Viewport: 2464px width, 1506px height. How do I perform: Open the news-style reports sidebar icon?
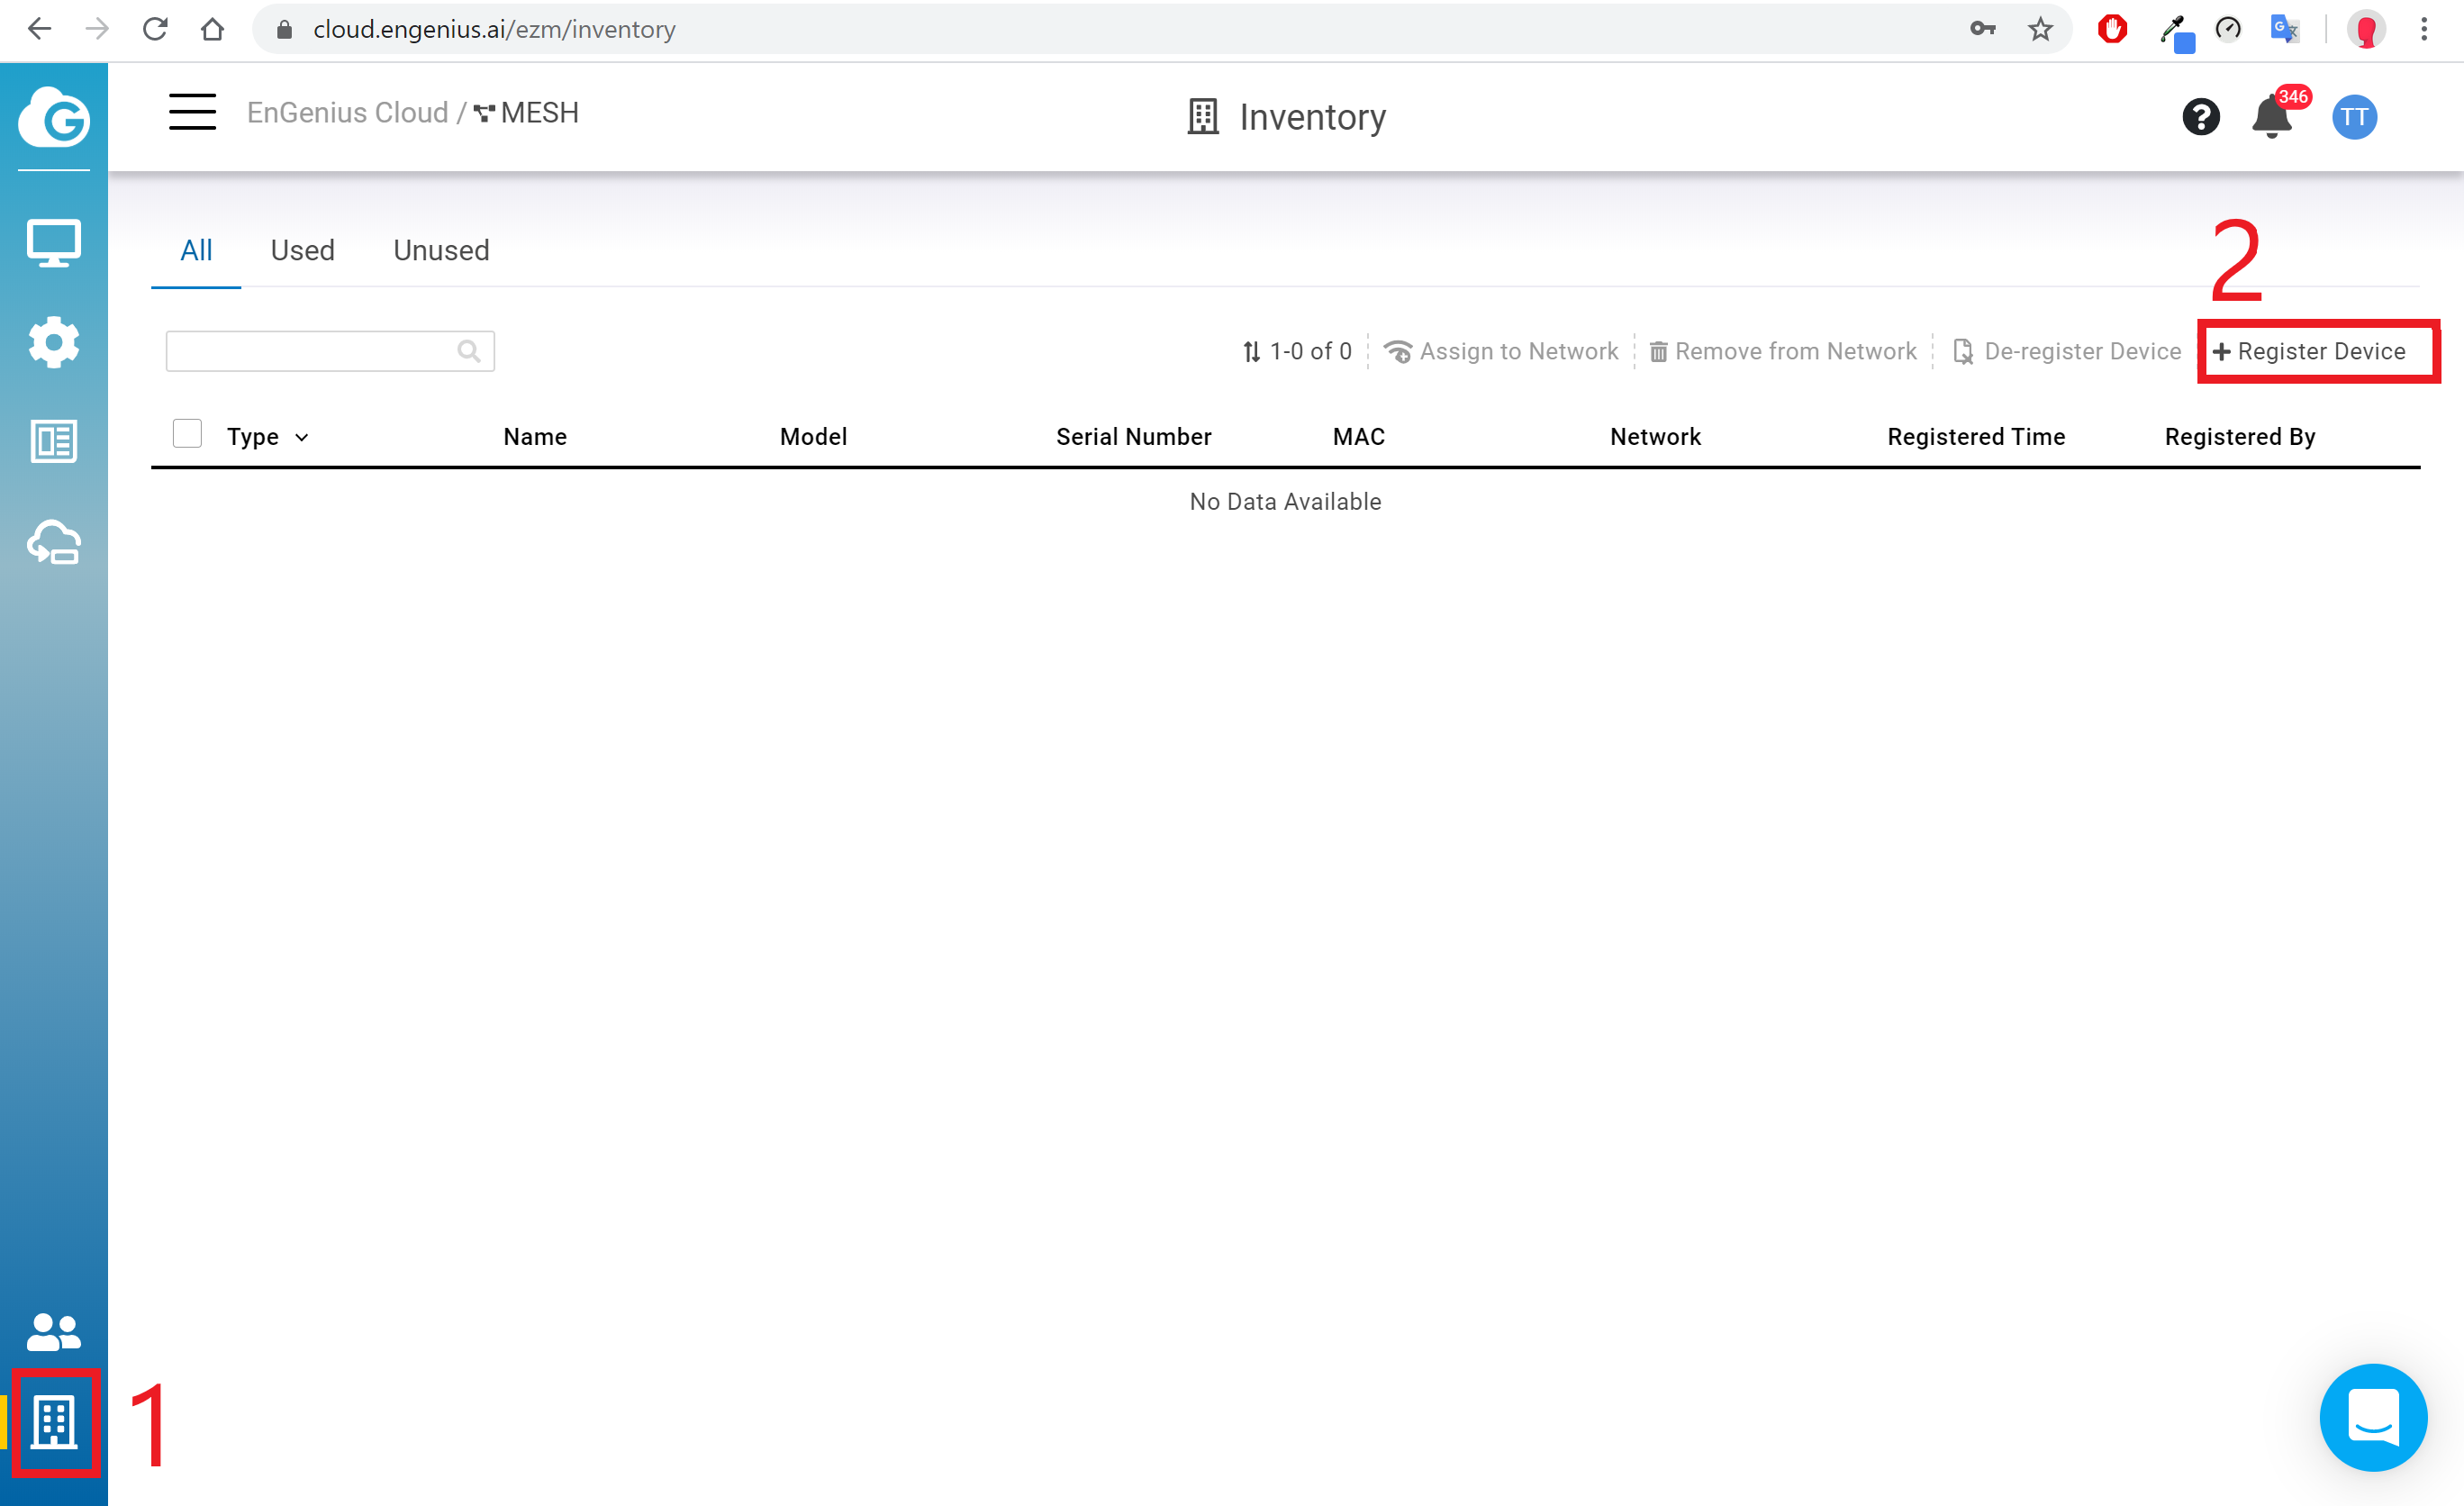[54, 441]
